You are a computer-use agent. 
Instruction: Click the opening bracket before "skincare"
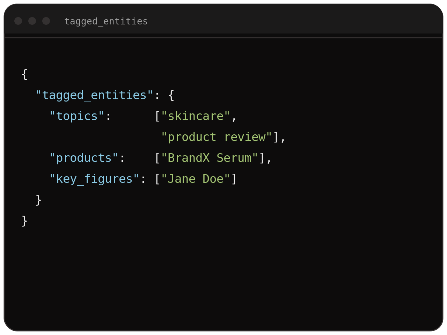point(157,116)
